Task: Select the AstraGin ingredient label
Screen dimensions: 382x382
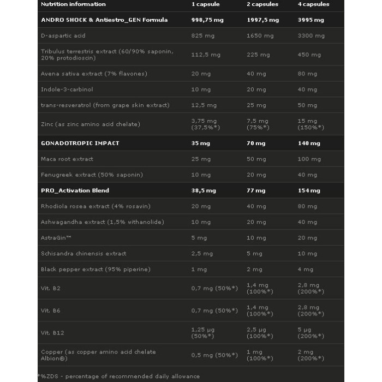Action: [56, 238]
